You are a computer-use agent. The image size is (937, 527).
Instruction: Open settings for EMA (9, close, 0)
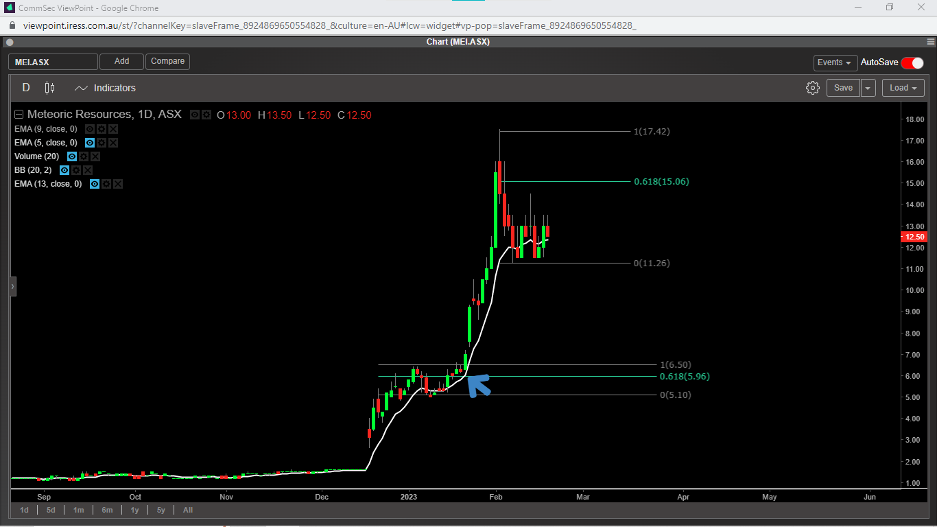click(x=102, y=129)
